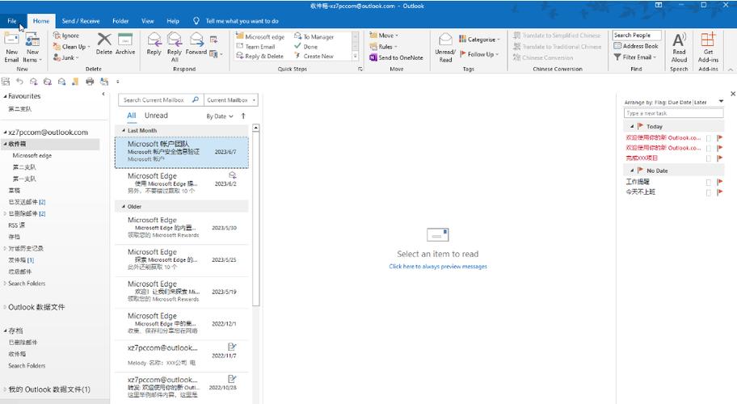737x404 pixels.
Task: Click 'Click here to always preview messages' link
Action: (x=438, y=266)
